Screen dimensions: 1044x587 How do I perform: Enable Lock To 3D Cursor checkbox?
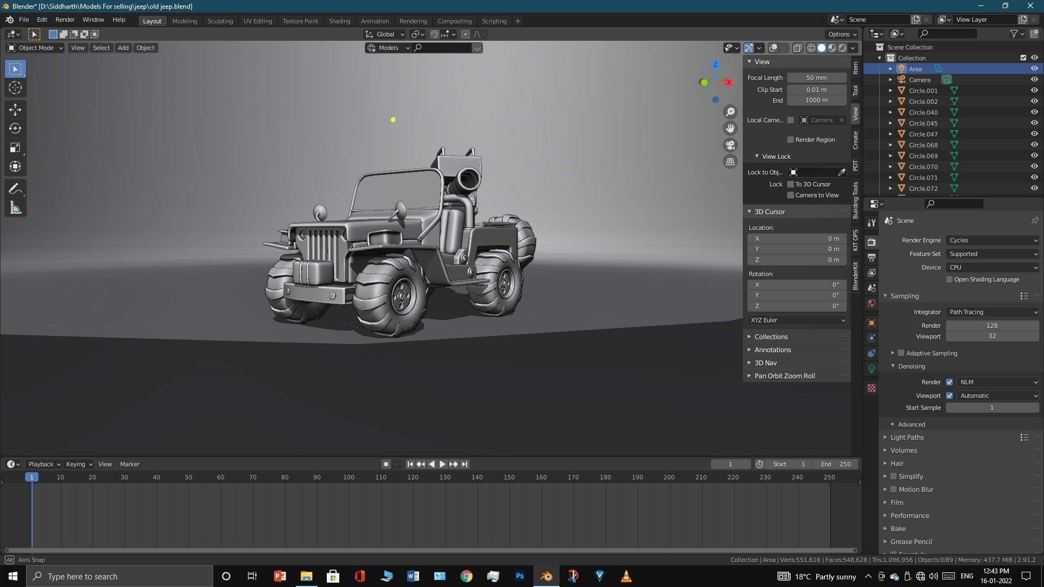click(x=791, y=184)
